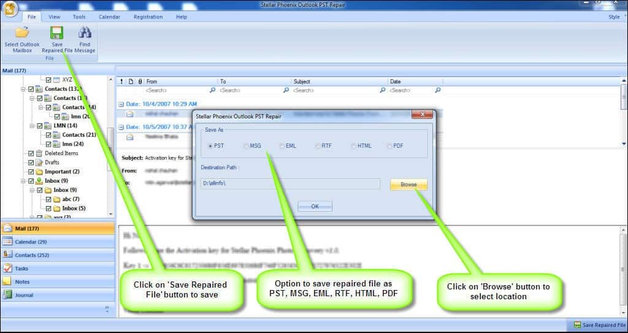628x333 pixels.
Task: Toggle the Deleted Items checkbox
Action: (x=31, y=153)
